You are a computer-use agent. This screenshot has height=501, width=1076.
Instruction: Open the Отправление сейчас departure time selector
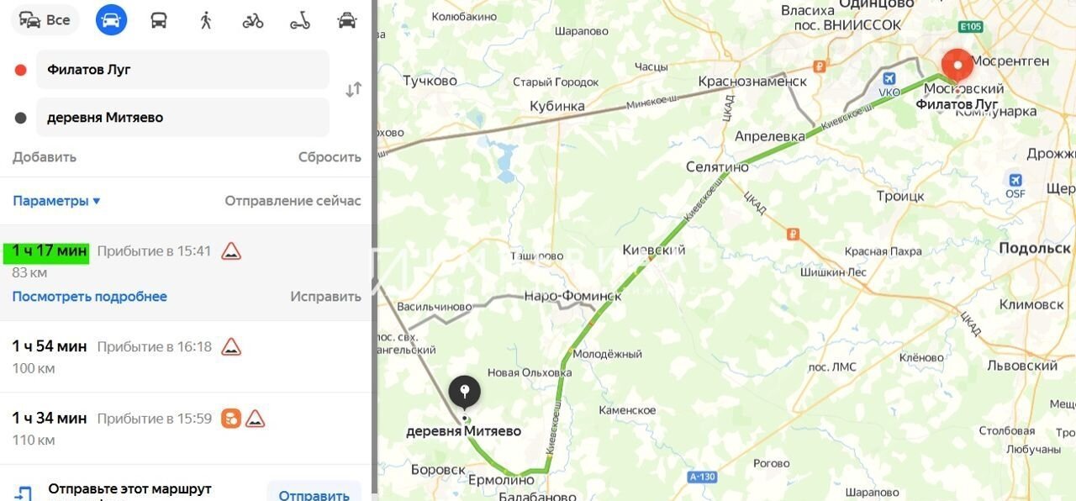point(293,201)
